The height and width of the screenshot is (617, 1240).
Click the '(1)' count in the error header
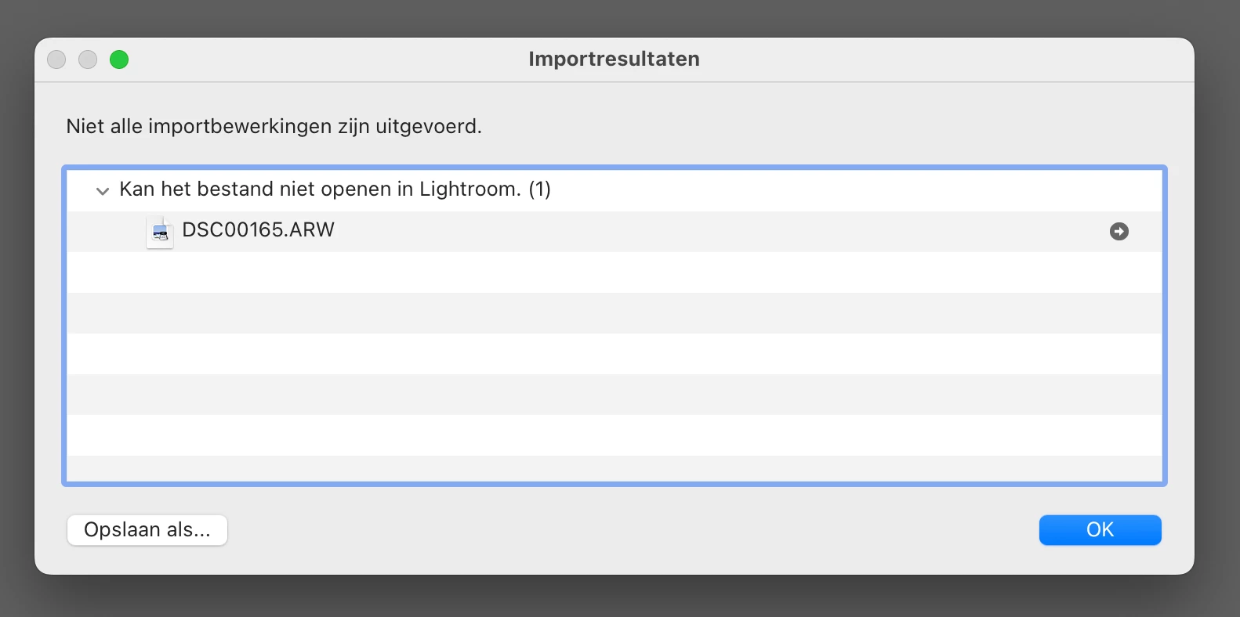pyautogui.click(x=539, y=189)
